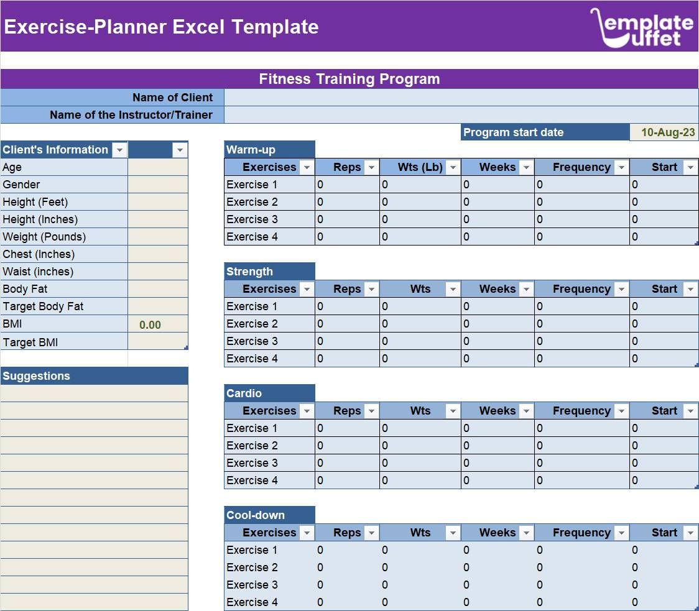Open the Exercises filter dropdown in Strength table
699x611 pixels.
[x=307, y=288]
